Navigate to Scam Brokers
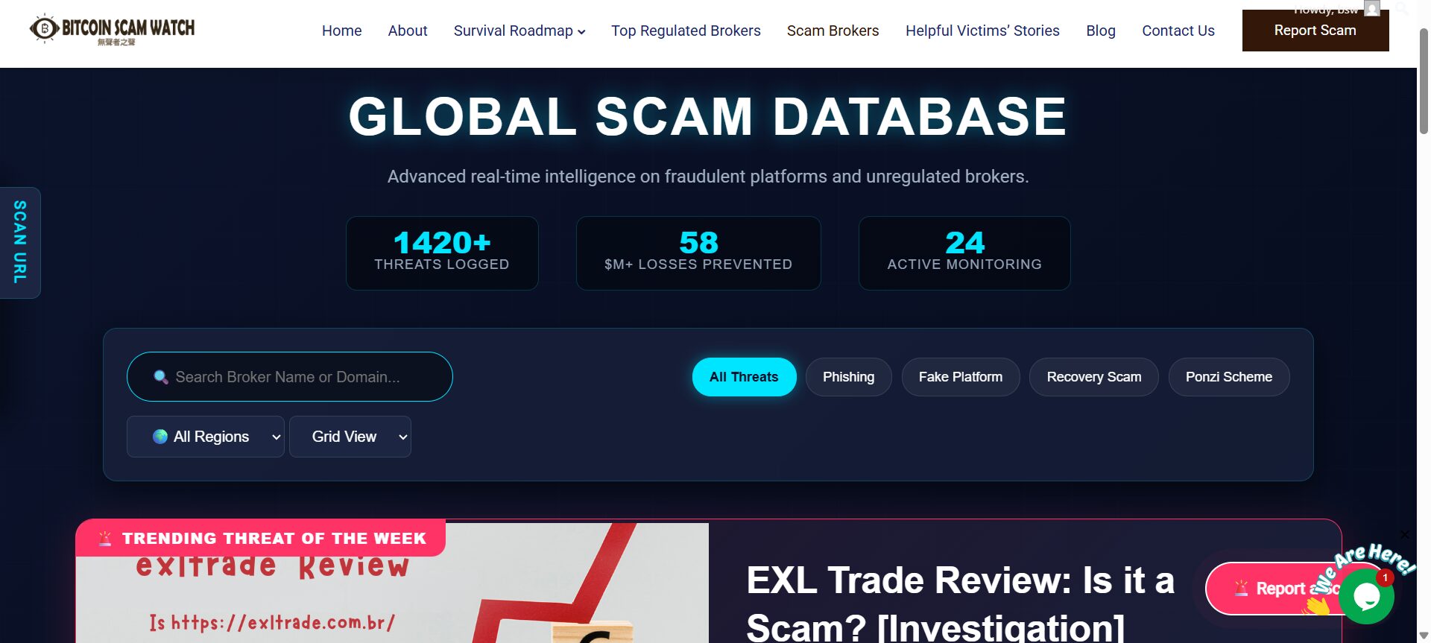Image resolution: width=1431 pixels, height=643 pixels. click(x=833, y=31)
